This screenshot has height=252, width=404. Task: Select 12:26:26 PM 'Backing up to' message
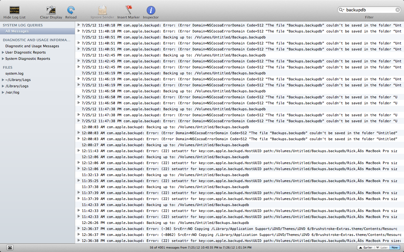240,223
